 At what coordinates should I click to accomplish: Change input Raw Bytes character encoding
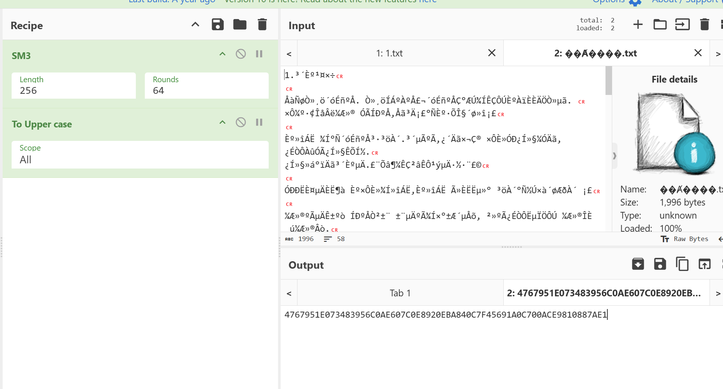[684, 239]
